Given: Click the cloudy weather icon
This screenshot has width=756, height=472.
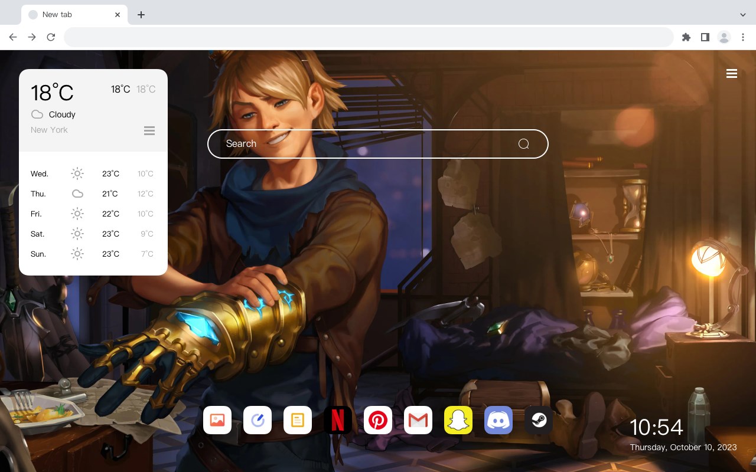Looking at the screenshot, I should tap(37, 114).
